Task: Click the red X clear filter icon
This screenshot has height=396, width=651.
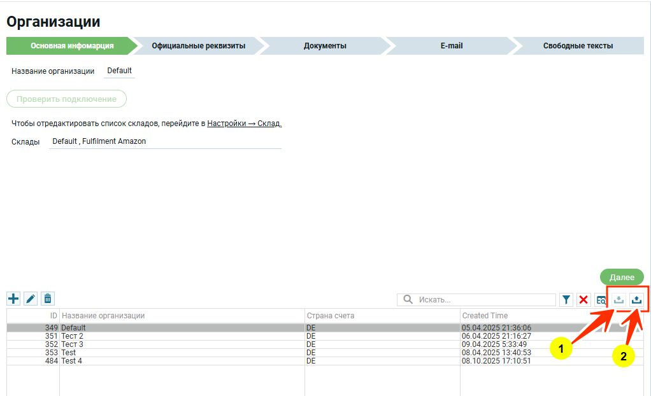Action: [583, 300]
